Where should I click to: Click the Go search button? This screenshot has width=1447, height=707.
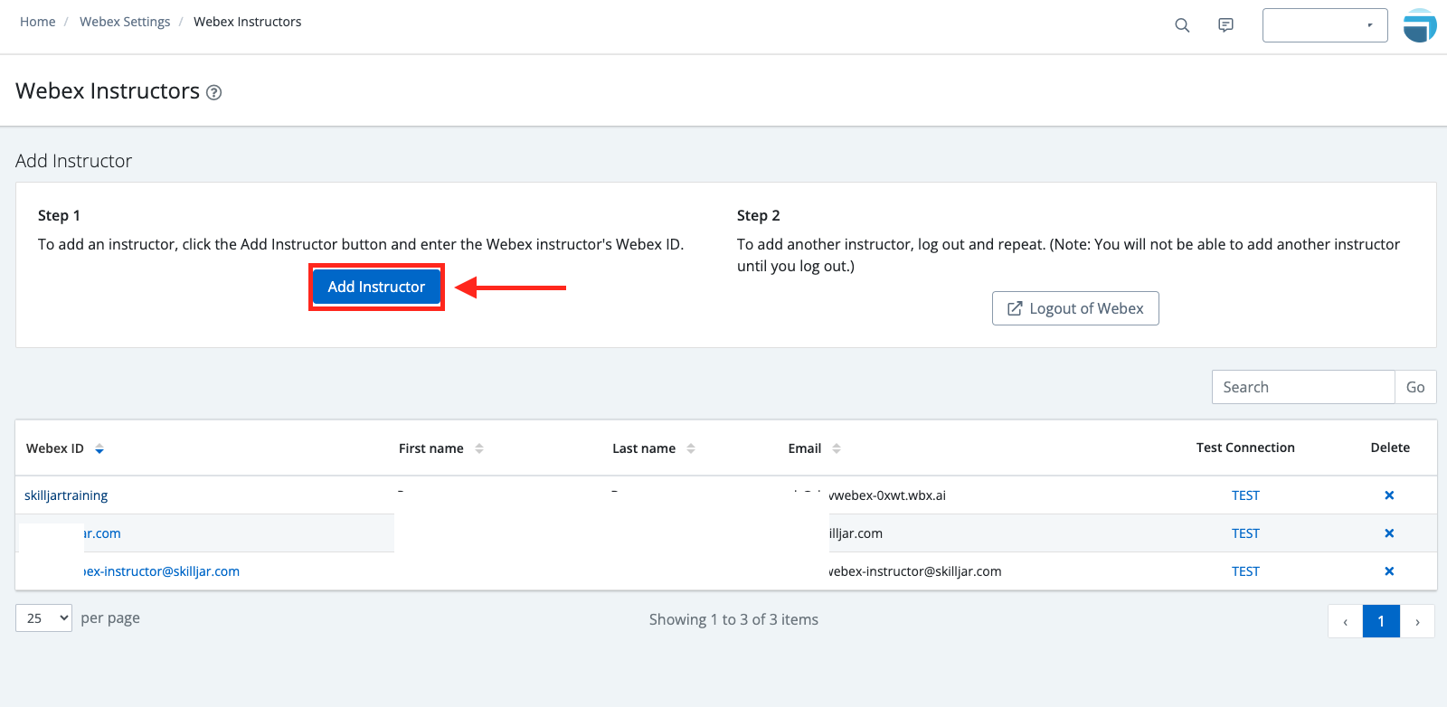[x=1415, y=387]
